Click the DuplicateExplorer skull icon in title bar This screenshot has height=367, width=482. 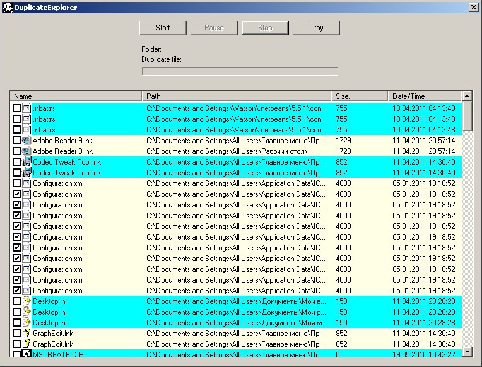[8, 8]
